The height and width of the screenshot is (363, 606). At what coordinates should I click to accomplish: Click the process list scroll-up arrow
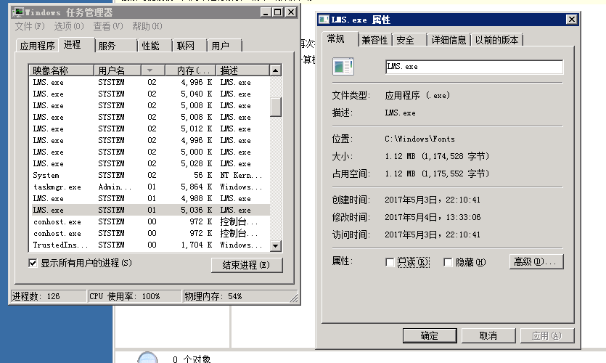276,70
